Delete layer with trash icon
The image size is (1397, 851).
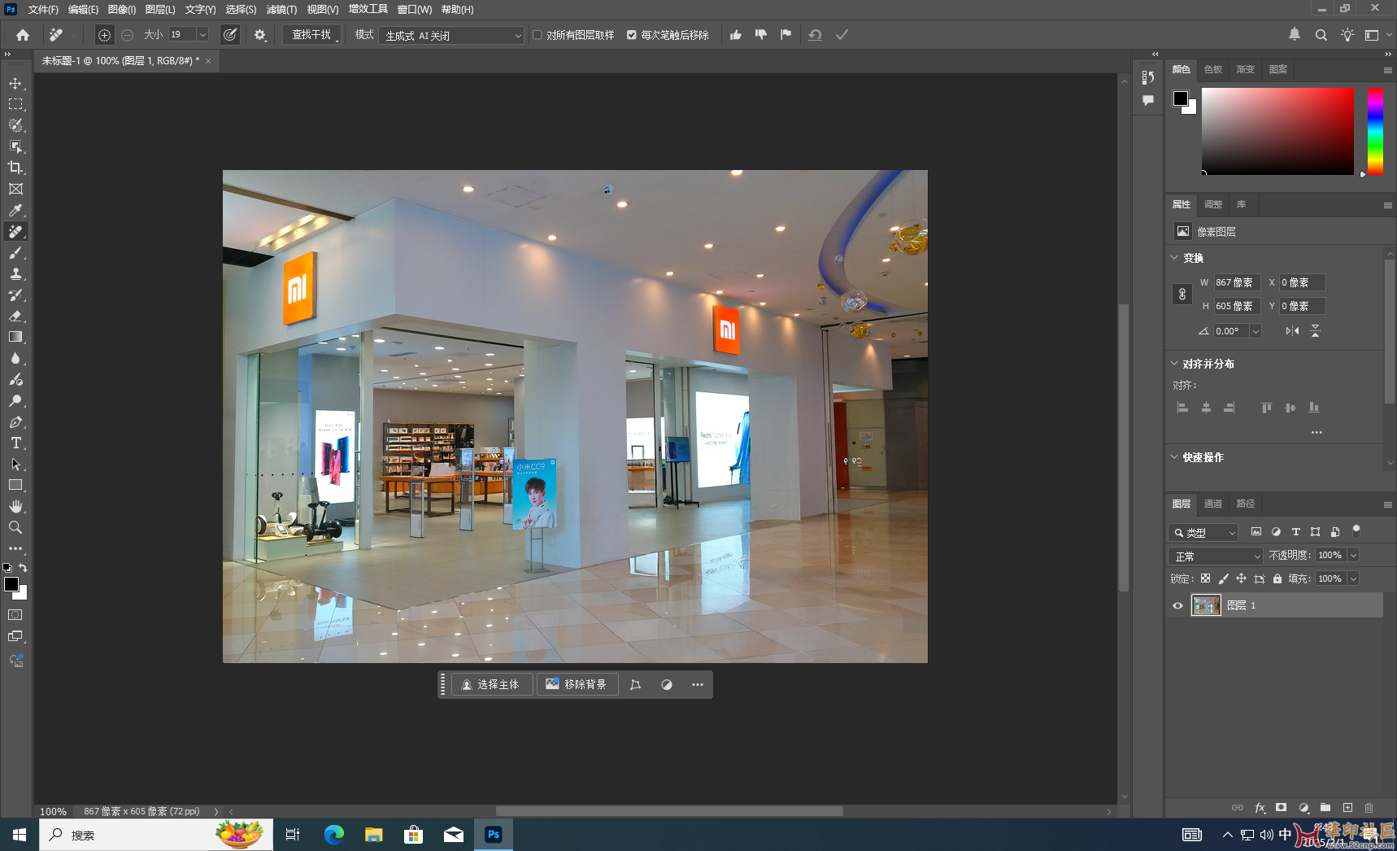[x=1369, y=808]
